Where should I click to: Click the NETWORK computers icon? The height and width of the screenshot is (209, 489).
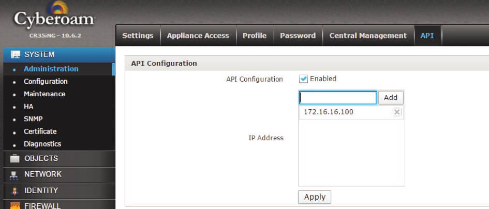pyautogui.click(x=14, y=176)
